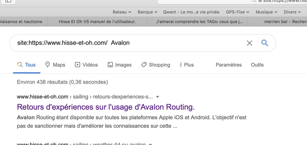Expand the Plus more-options menu
This screenshot has height=145, width=307.
186,65
